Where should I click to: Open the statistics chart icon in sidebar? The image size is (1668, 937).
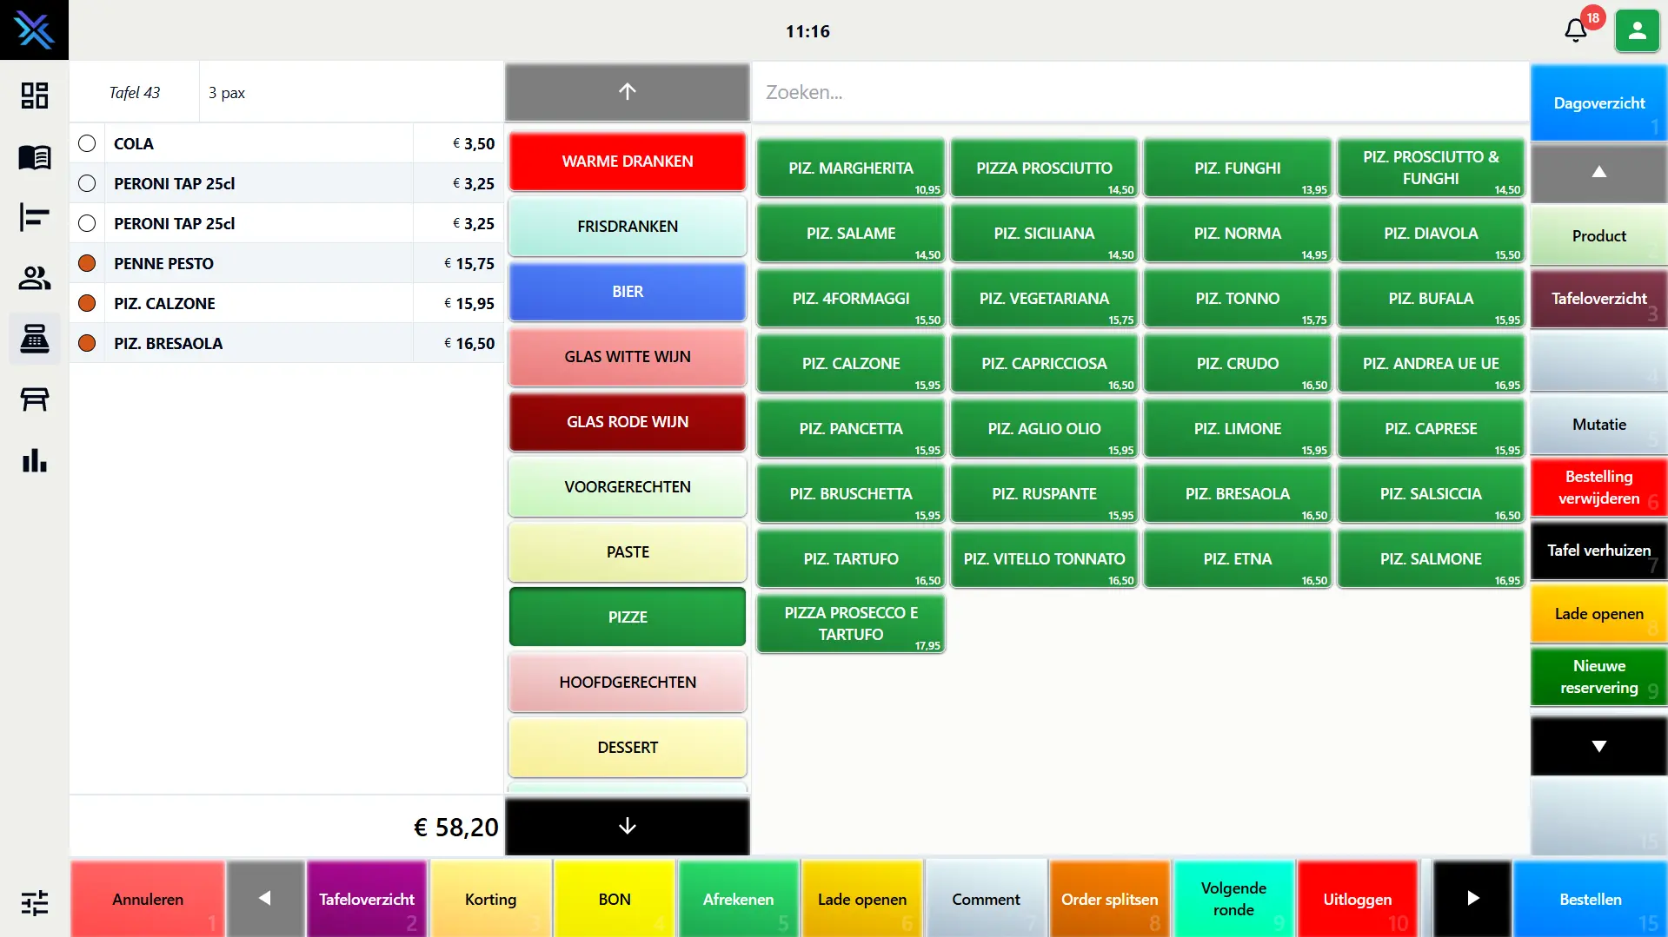[34, 460]
